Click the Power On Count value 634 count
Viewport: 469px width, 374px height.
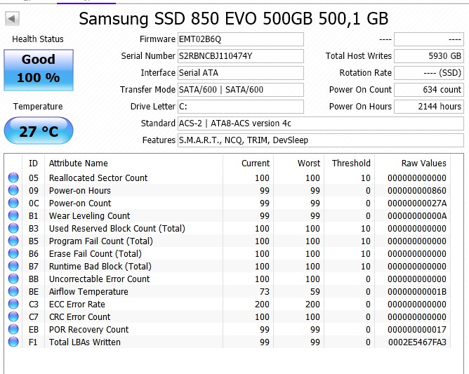(429, 90)
